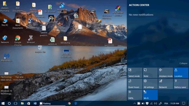Click the battery tray icon
Viewport: 189px width, 106px height.
coord(143,103)
